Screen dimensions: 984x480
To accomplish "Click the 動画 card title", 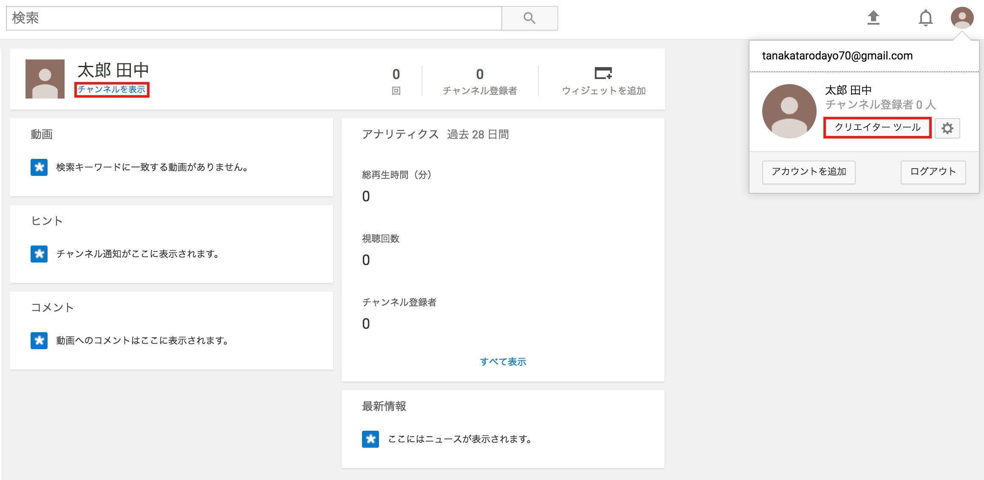I will [42, 135].
